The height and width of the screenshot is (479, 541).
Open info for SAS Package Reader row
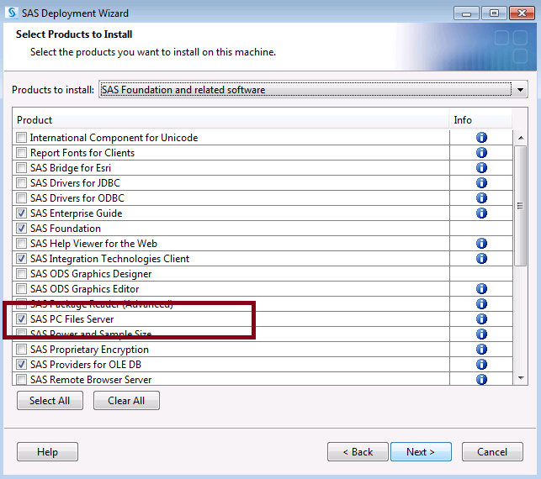click(x=481, y=304)
